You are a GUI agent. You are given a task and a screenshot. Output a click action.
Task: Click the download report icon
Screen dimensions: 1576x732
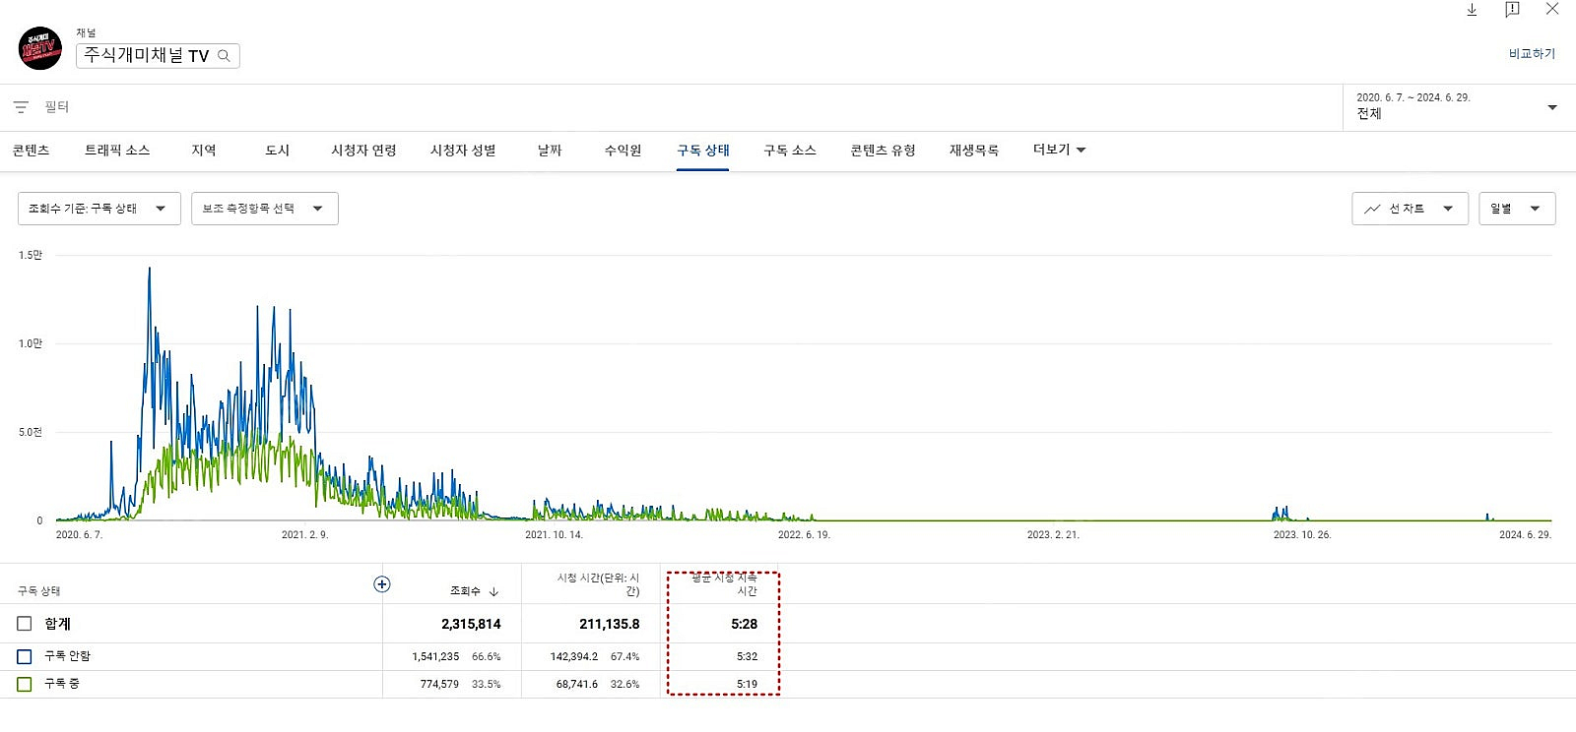point(1472,10)
